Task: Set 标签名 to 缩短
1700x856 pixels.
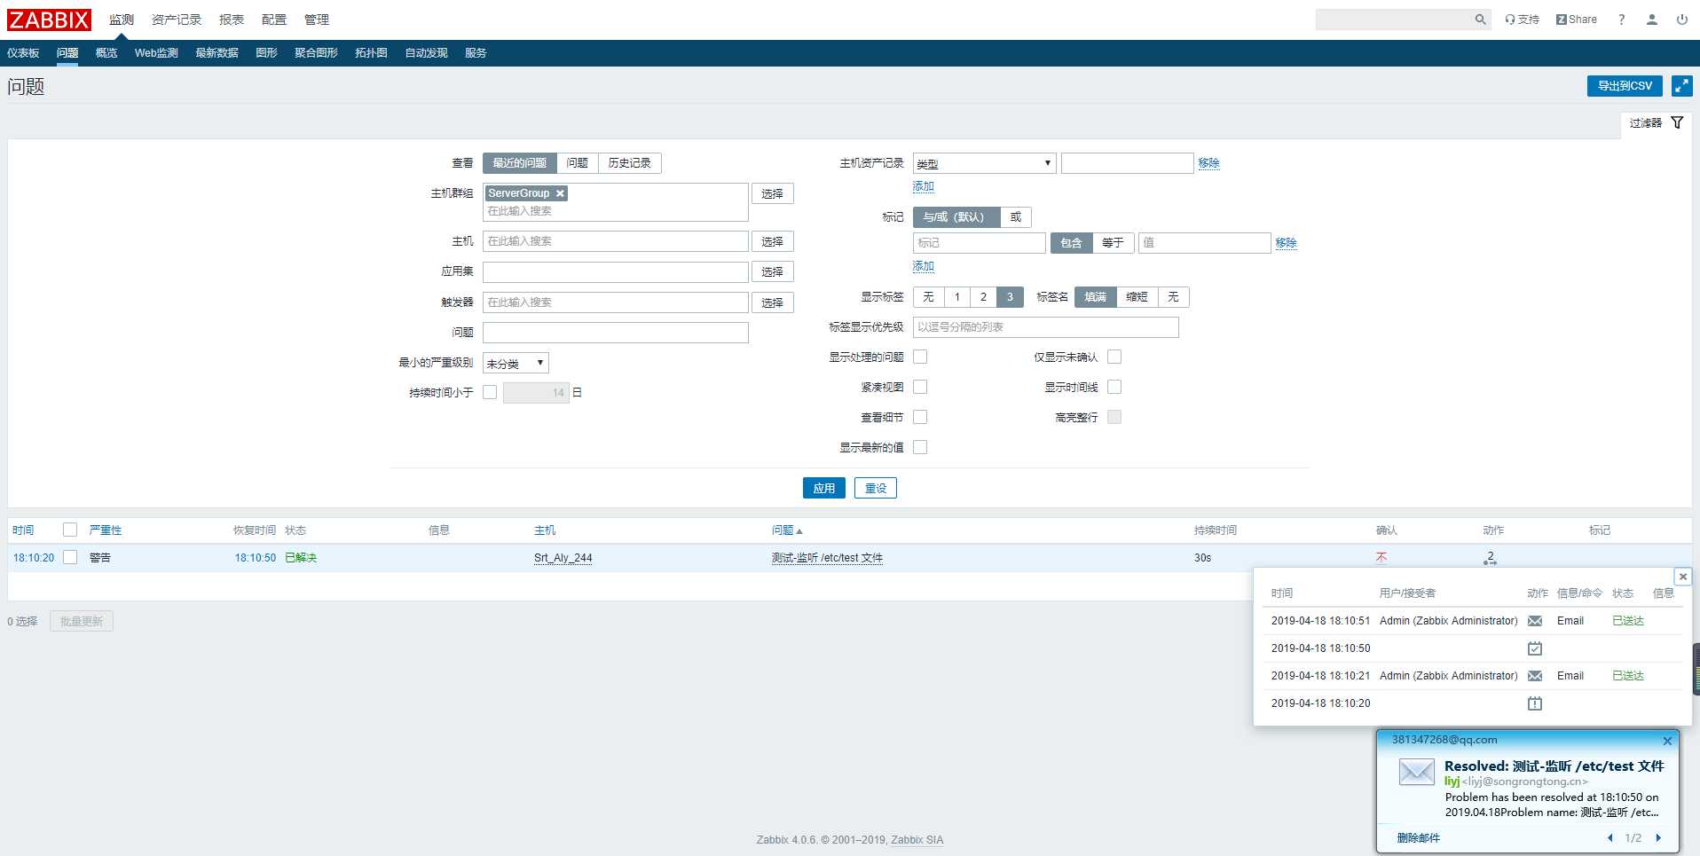Action: click(1137, 297)
